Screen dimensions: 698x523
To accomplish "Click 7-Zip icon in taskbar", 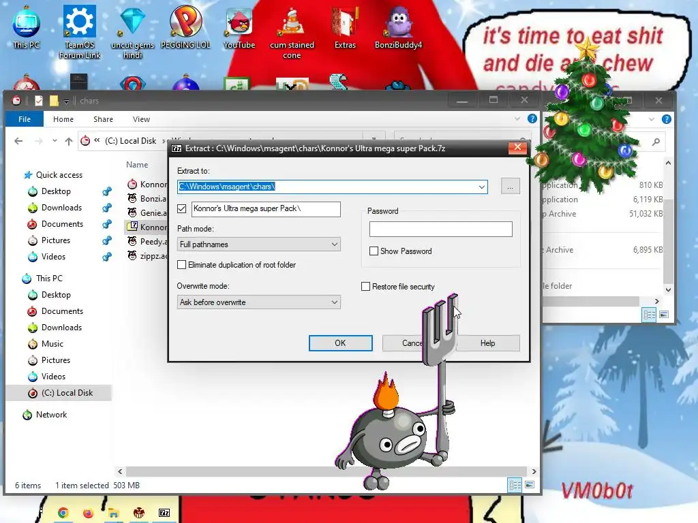I will point(164,513).
